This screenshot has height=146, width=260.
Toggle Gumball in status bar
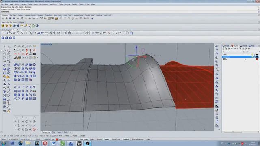(126, 140)
